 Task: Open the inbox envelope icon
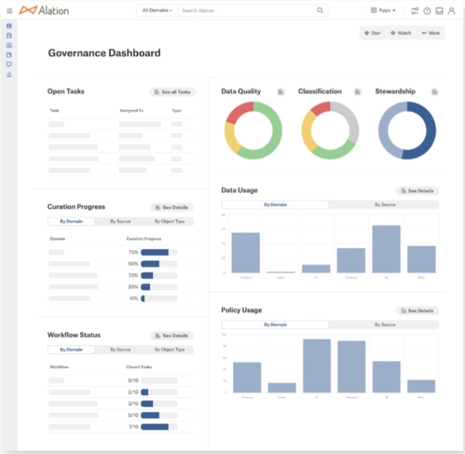[x=439, y=11]
